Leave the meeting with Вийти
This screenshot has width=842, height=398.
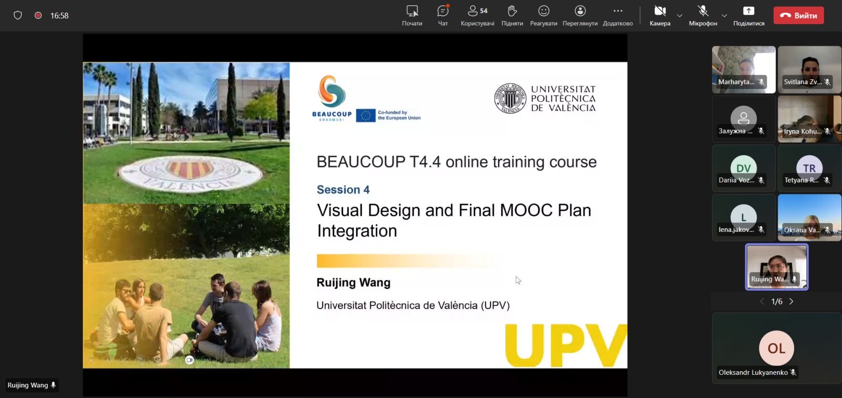pyautogui.click(x=798, y=15)
